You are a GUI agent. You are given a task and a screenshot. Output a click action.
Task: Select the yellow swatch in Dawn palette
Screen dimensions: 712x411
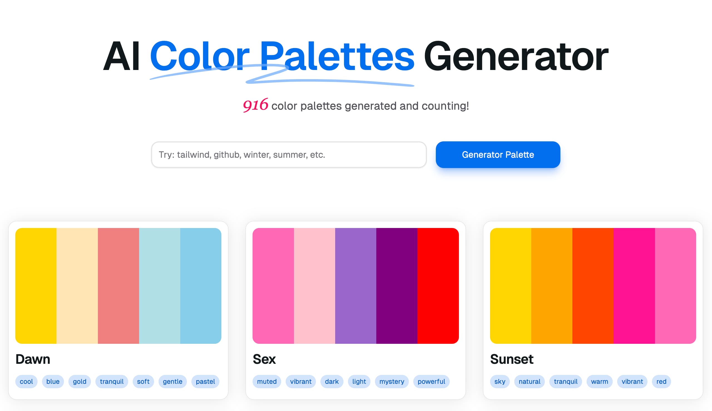[x=36, y=285]
